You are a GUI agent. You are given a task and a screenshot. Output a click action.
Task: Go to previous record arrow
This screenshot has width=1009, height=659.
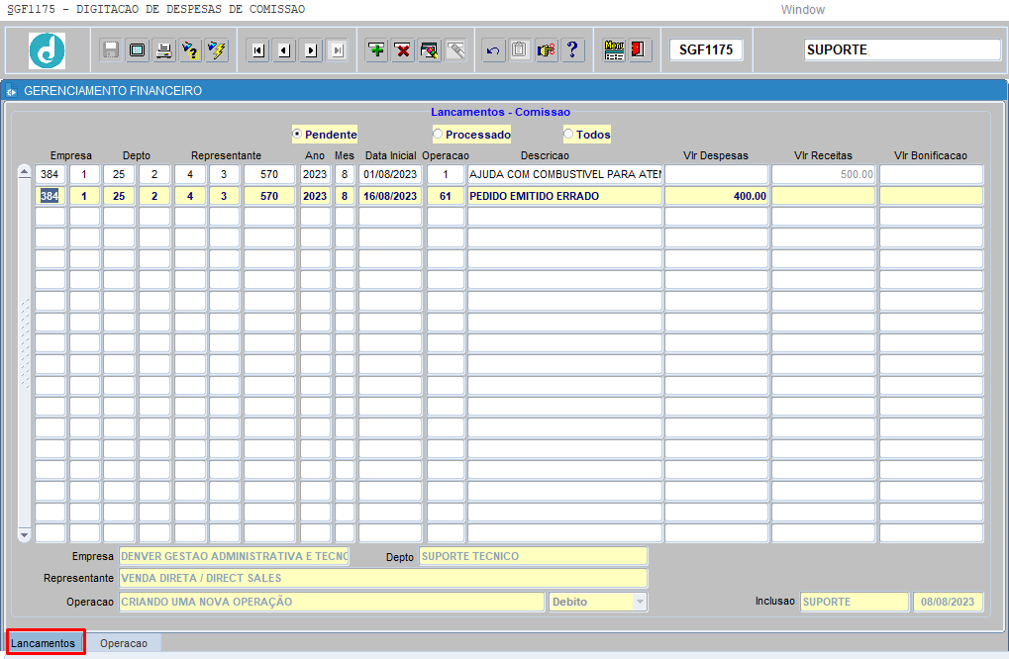click(x=284, y=50)
